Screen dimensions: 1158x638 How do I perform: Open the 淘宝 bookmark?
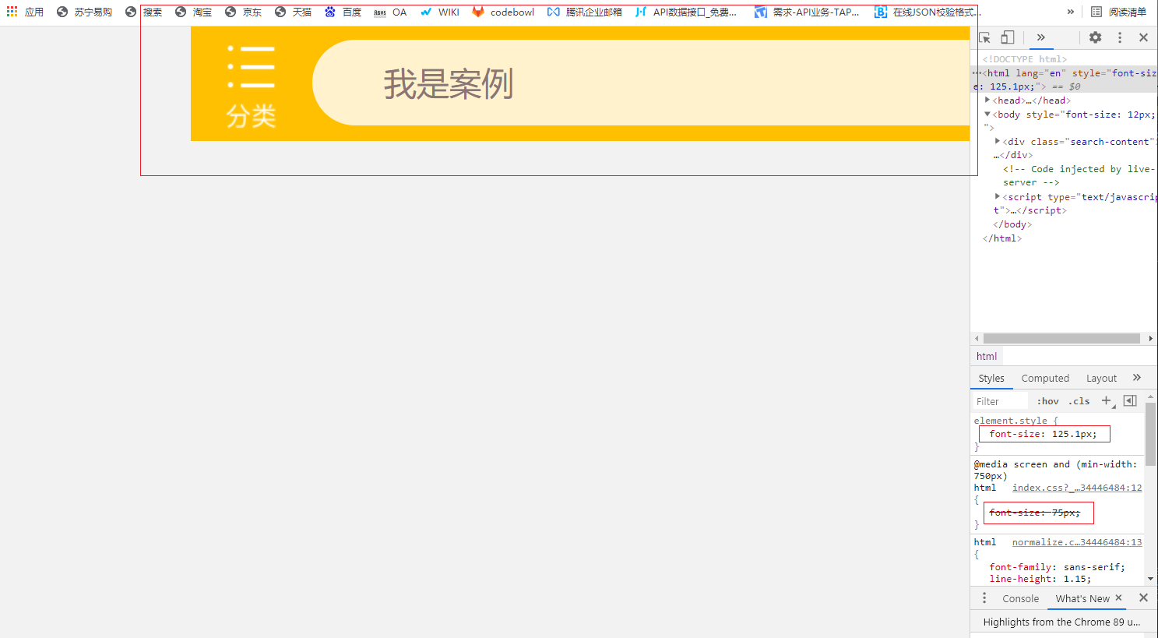[x=193, y=12]
